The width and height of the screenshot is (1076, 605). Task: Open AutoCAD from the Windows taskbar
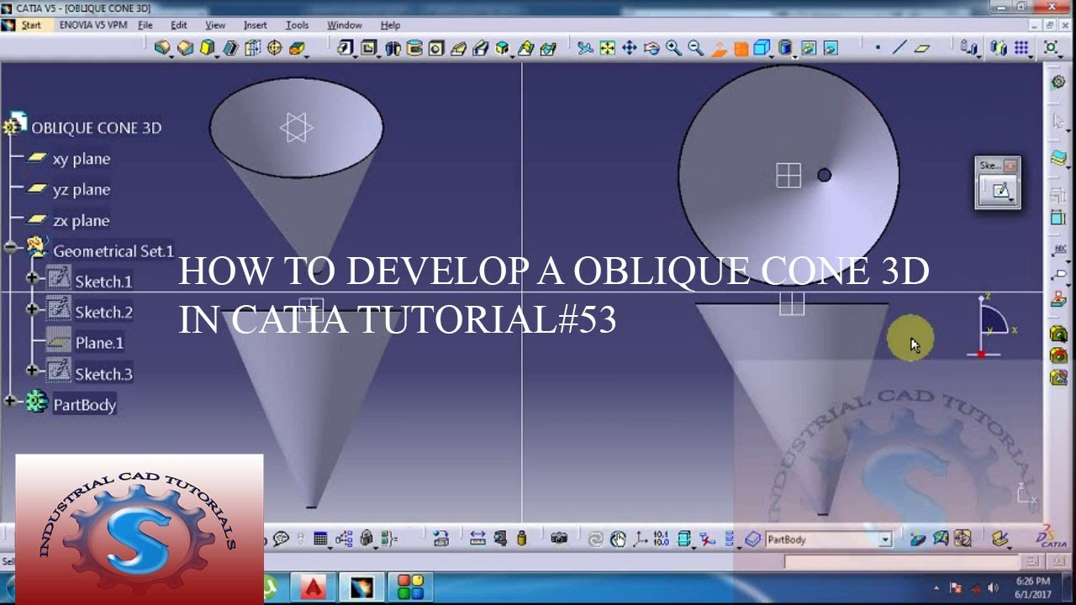[314, 588]
